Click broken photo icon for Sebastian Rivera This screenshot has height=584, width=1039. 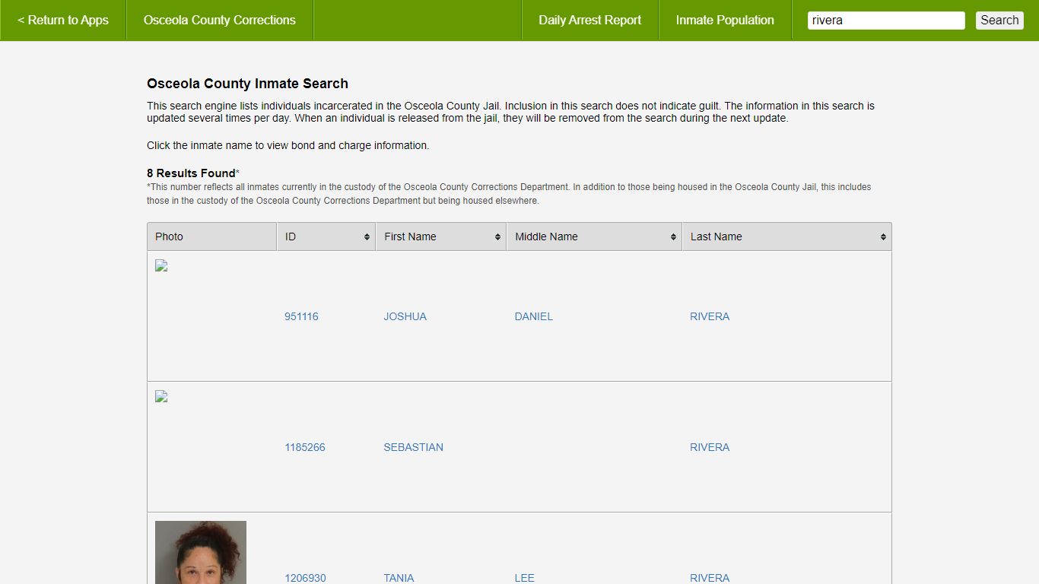(161, 396)
